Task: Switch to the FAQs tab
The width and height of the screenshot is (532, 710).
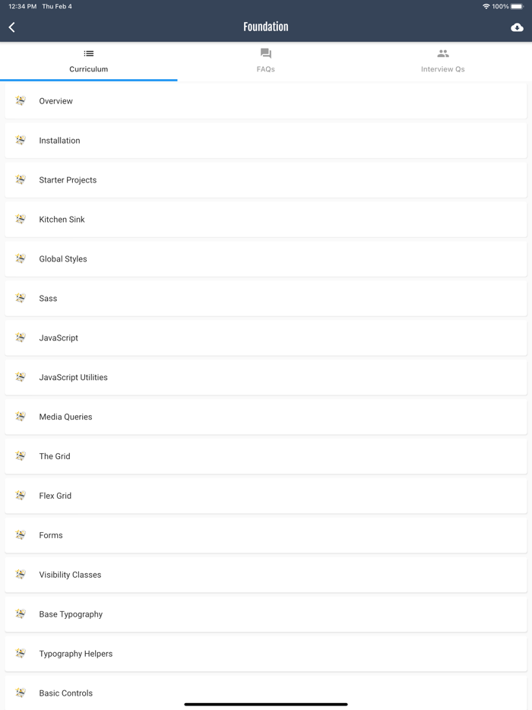Action: 265,61
